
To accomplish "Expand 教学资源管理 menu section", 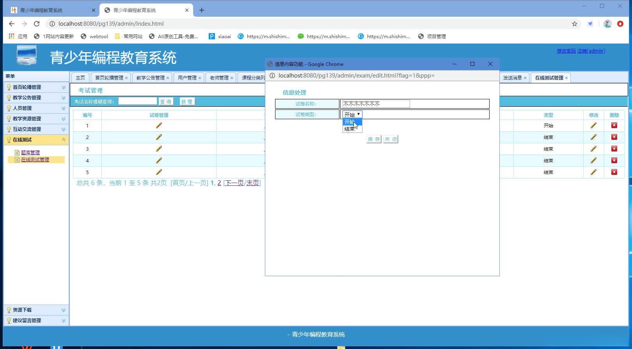I will [x=64, y=119].
